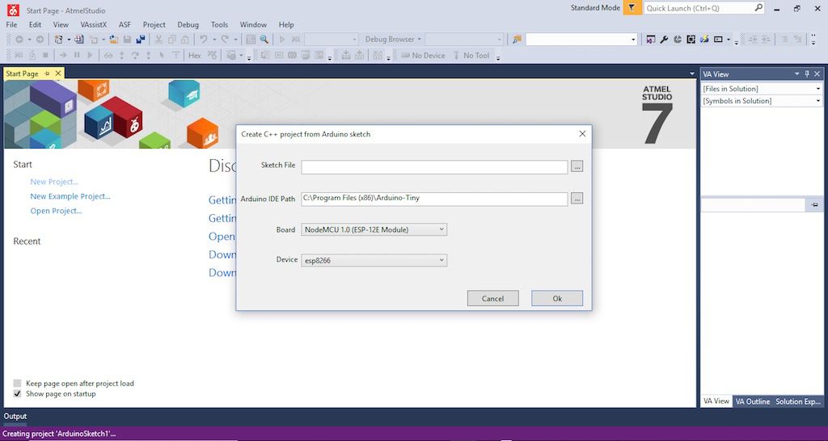
Task: Click the No Device chip icon
Action: click(x=405, y=56)
